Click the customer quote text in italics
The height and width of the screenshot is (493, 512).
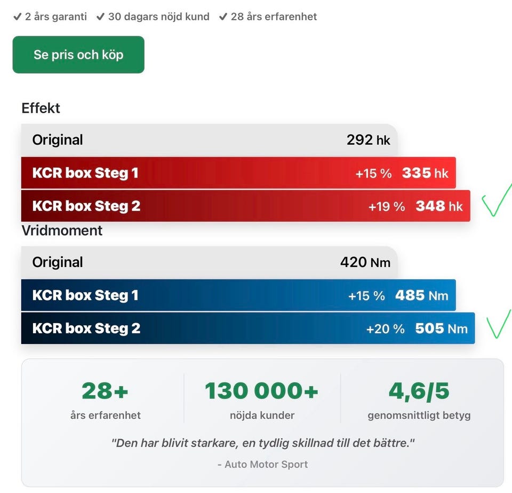pyautogui.click(x=262, y=443)
